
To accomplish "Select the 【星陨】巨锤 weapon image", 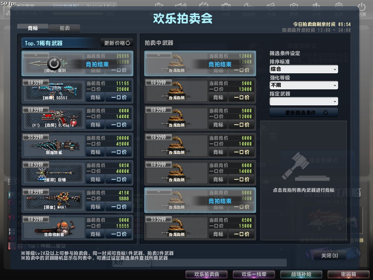I will click(54, 173).
